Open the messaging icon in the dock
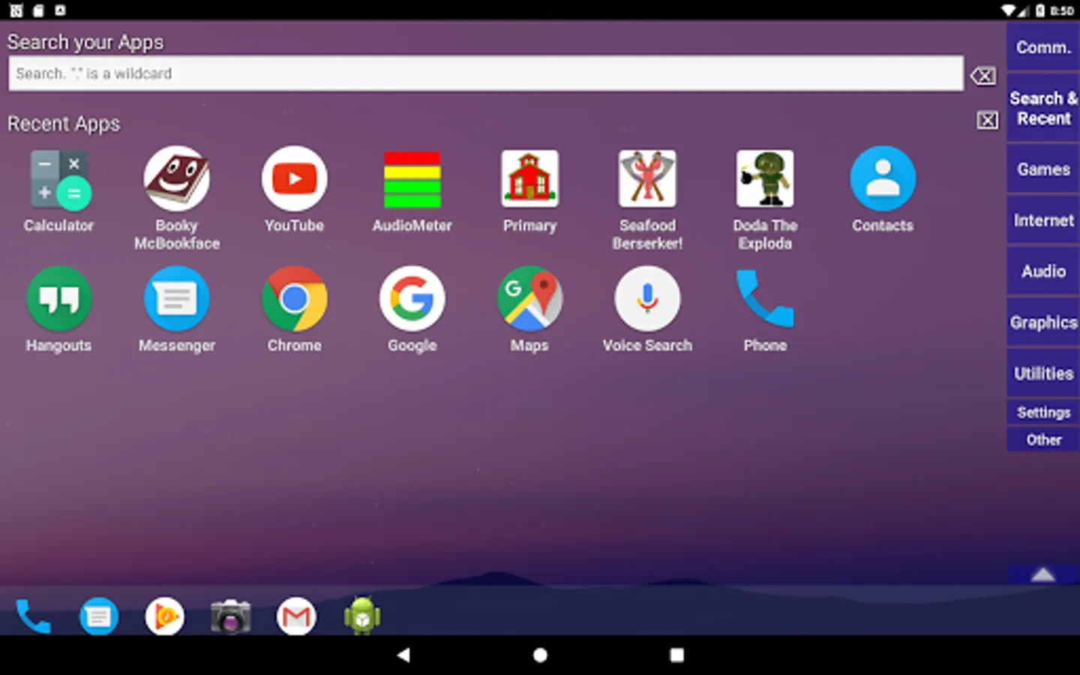The width and height of the screenshot is (1080, 675). (99, 616)
